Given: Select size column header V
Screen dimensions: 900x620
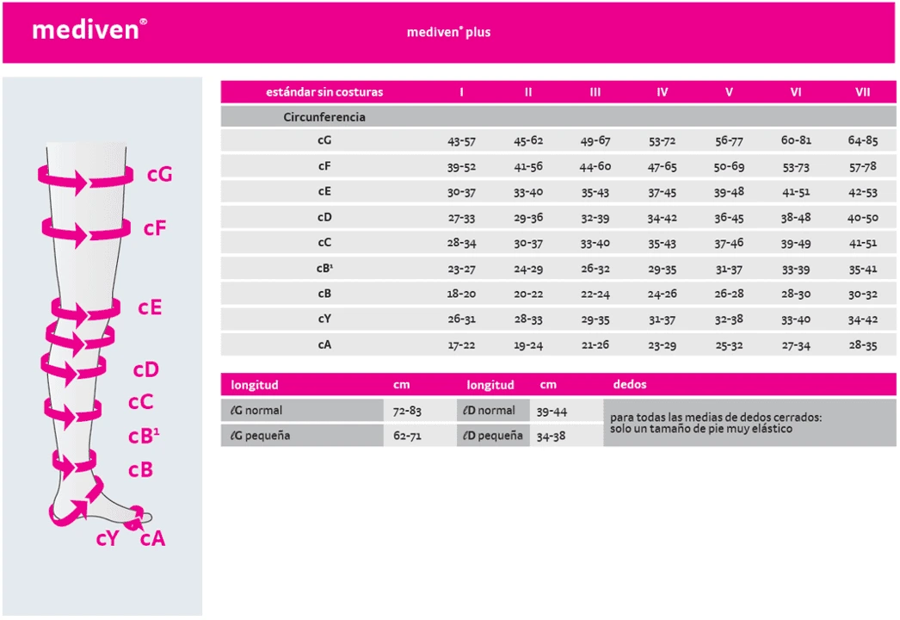Looking at the screenshot, I should 729,92.
